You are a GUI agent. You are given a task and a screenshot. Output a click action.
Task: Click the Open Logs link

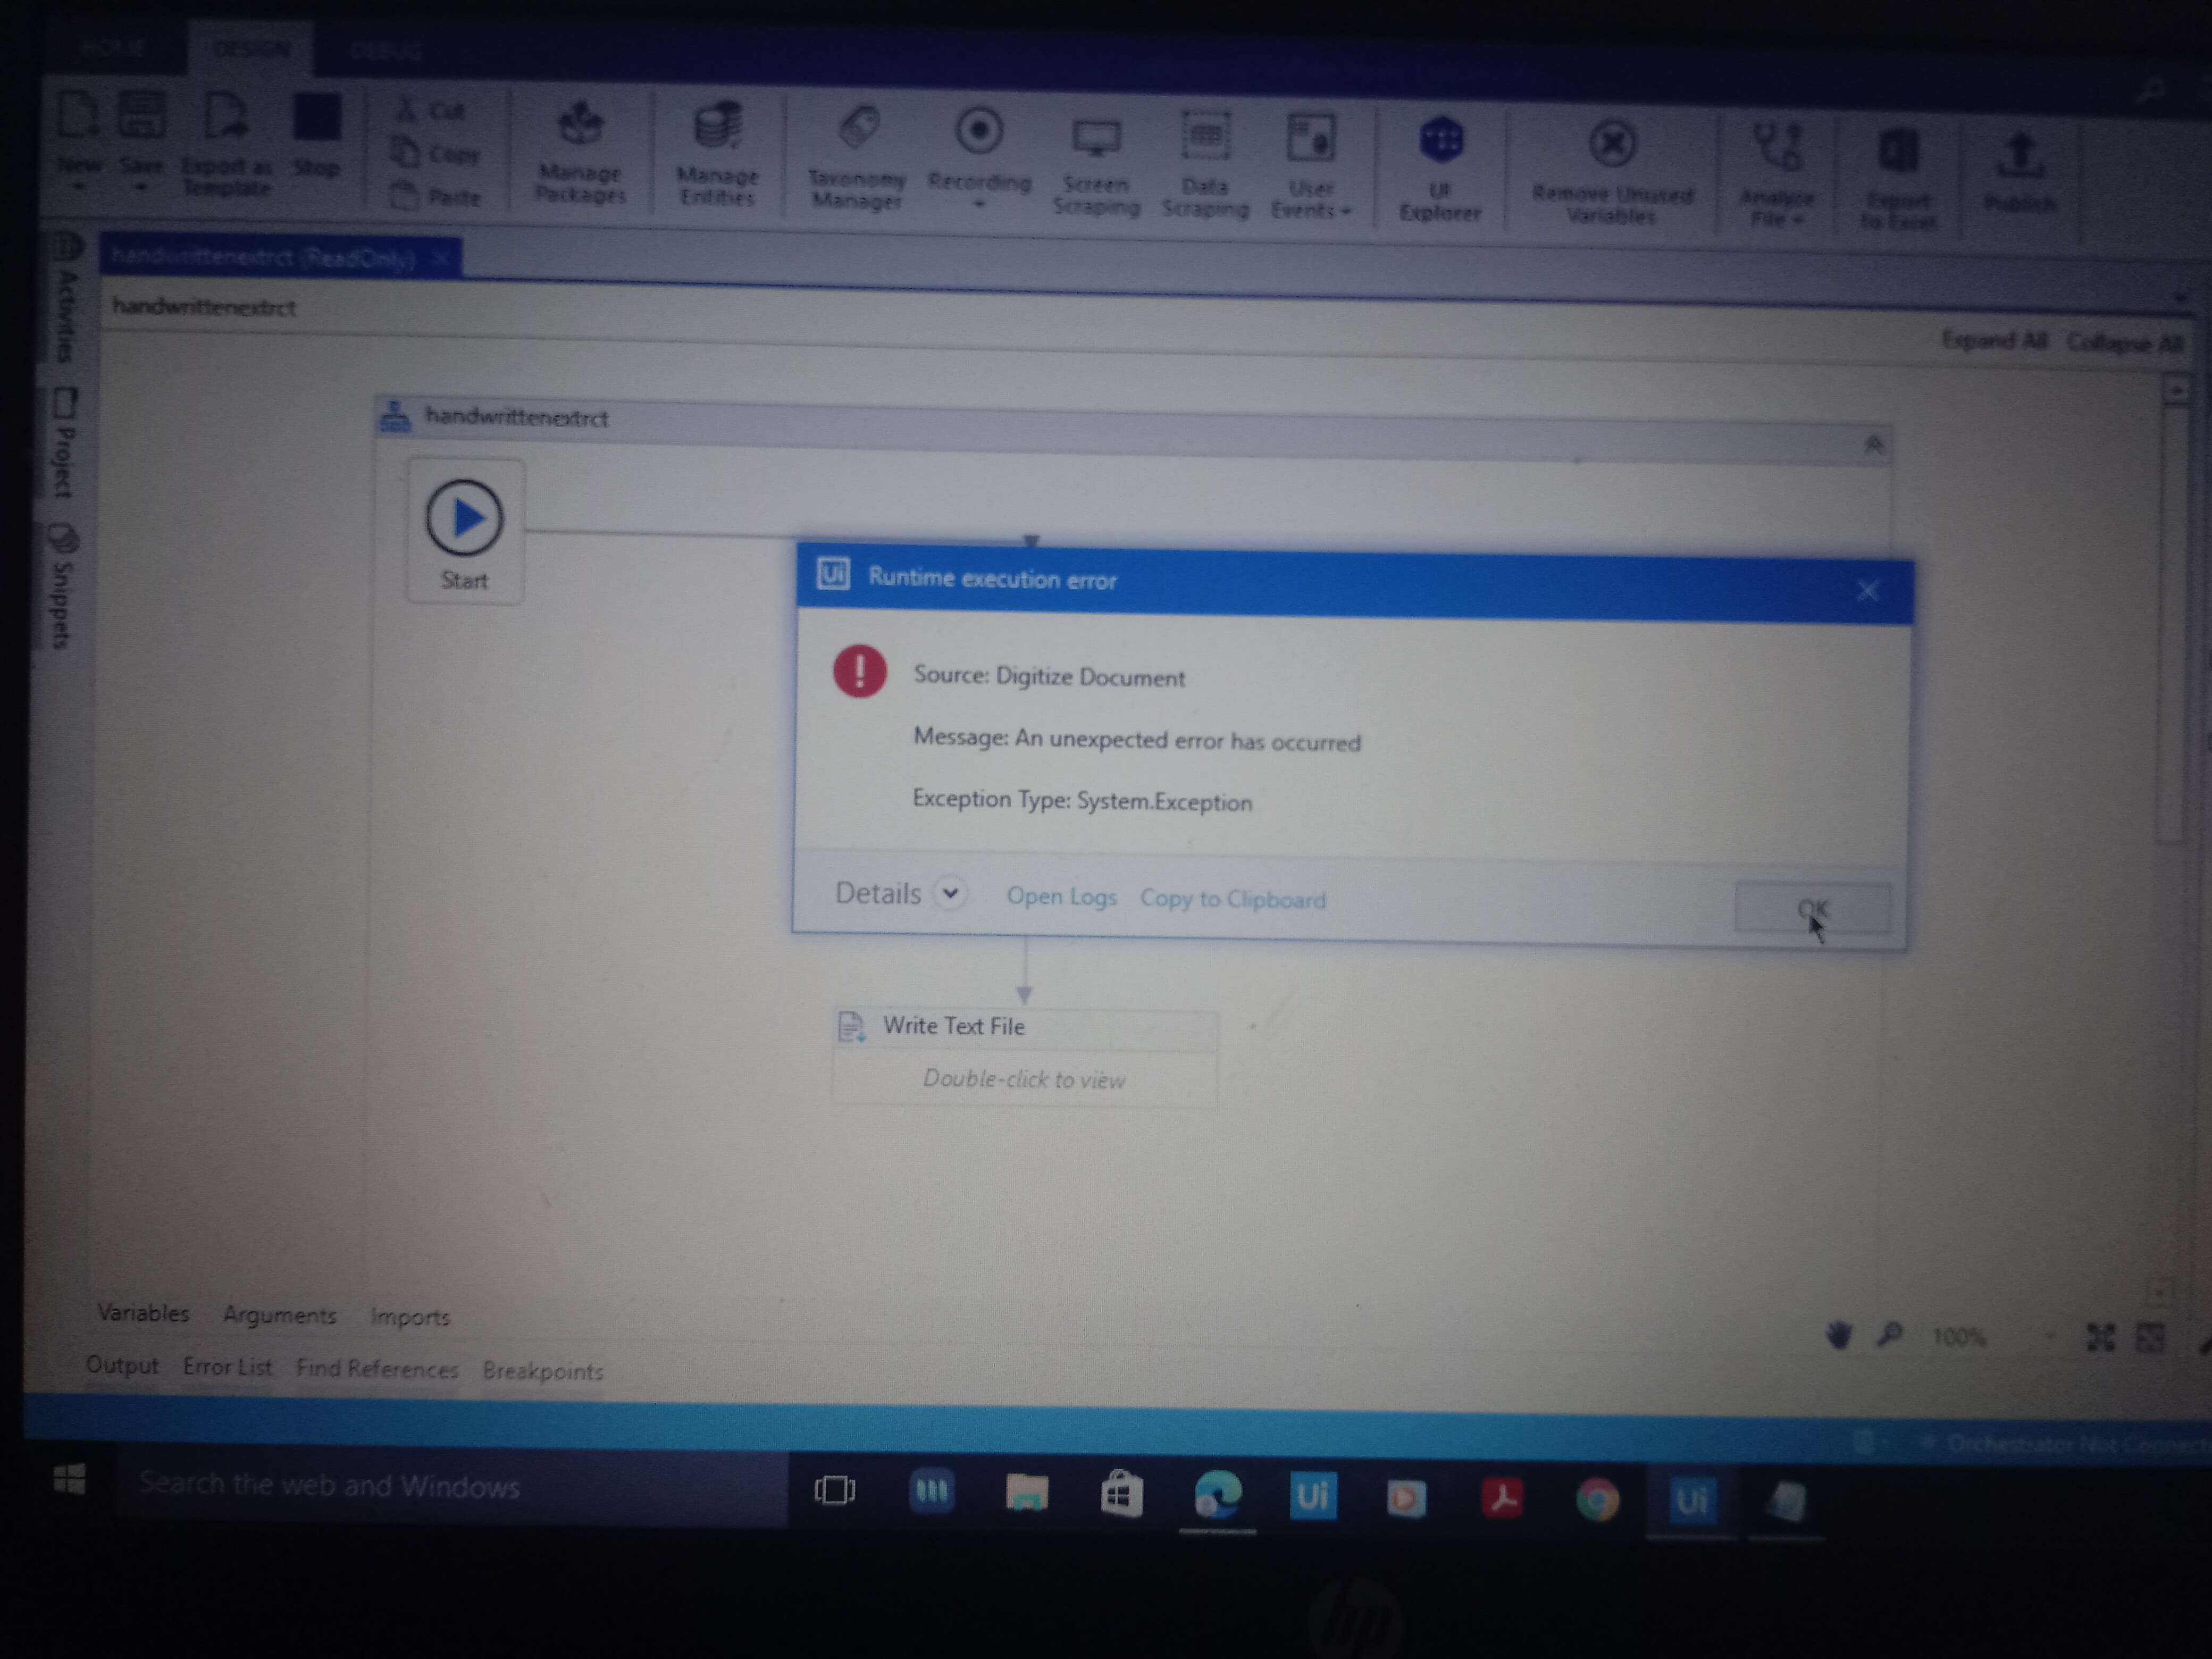(x=1061, y=897)
